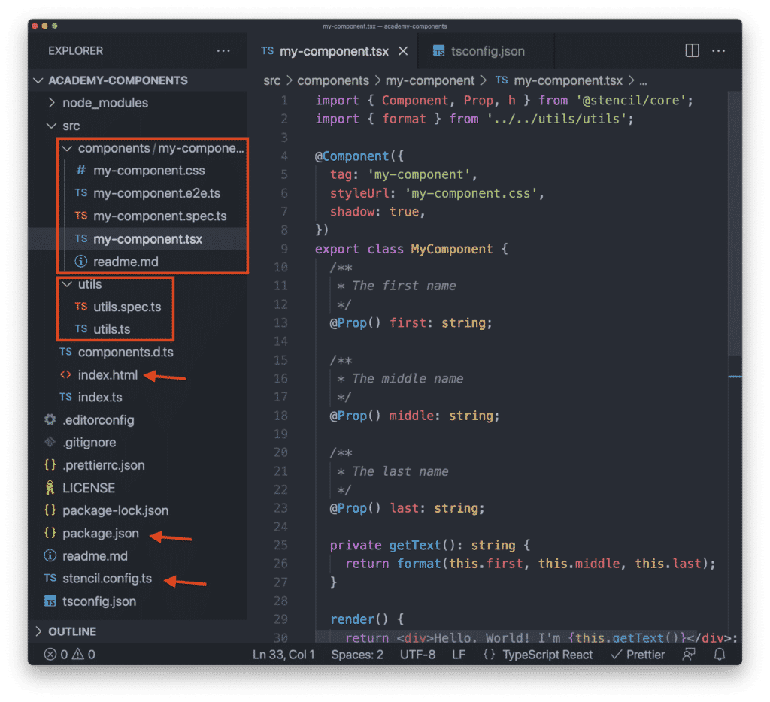Click the components breadcrumb segment
Viewport: 770px width, 702px height.
333,80
